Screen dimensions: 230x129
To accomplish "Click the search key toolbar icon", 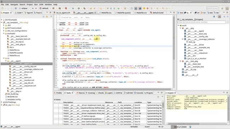I will (84, 8).
